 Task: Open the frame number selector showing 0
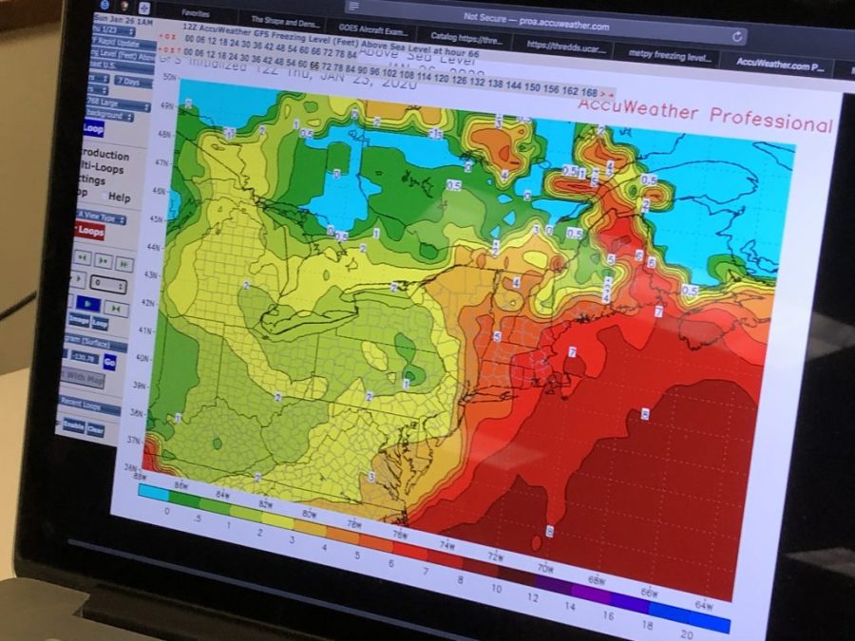tap(110, 283)
